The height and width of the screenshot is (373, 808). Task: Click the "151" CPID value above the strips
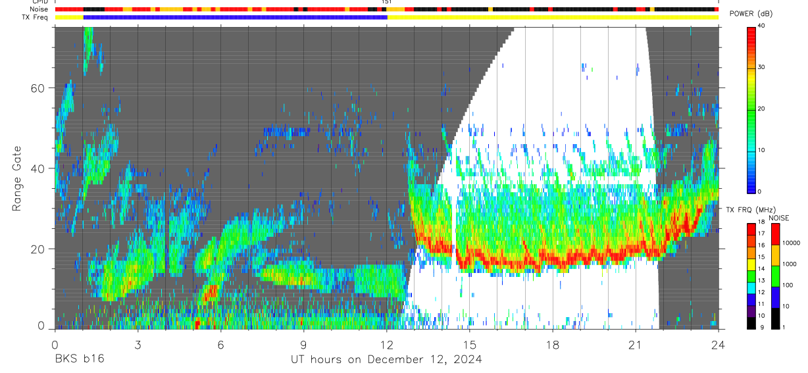pyautogui.click(x=387, y=3)
